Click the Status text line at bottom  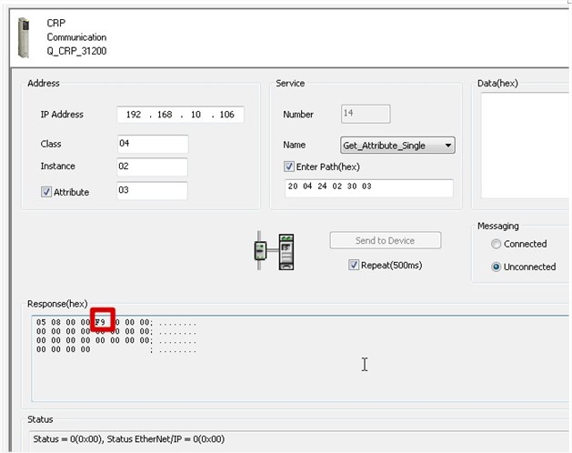[x=129, y=438]
